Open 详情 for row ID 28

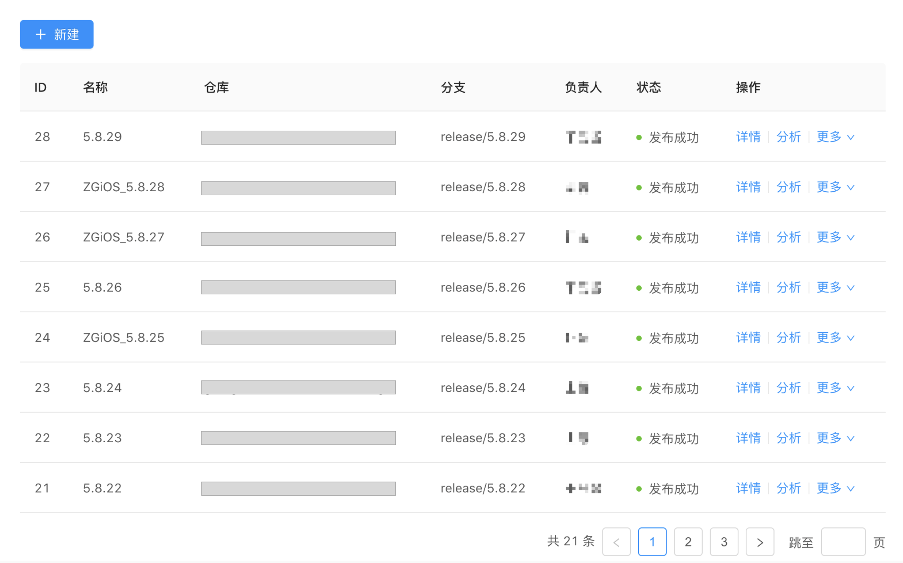[748, 137]
